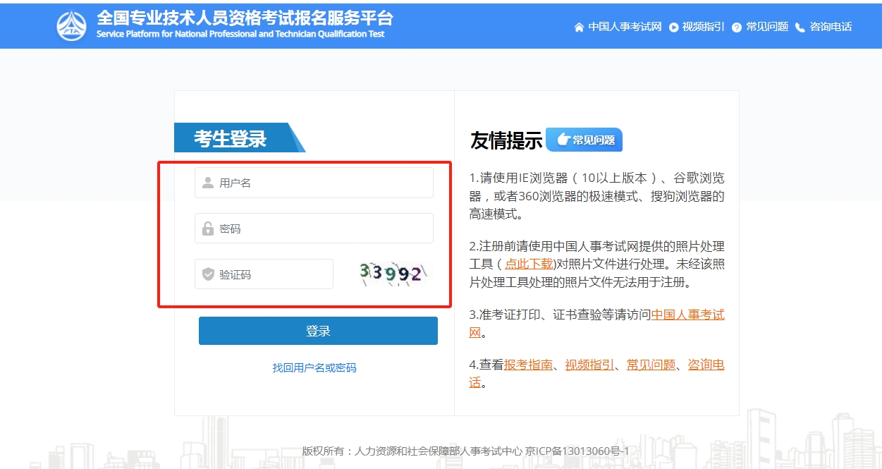
Task: Click the shield icon in 验证码 field
Action: click(208, 274)
